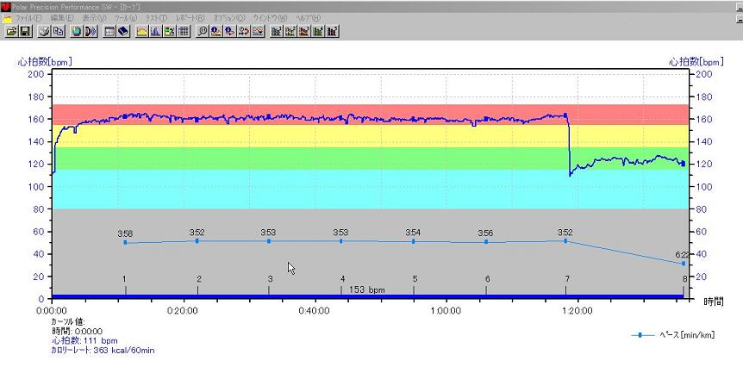
Task: Click the blue duration bar along the time axis
Action: click(368, 296)
